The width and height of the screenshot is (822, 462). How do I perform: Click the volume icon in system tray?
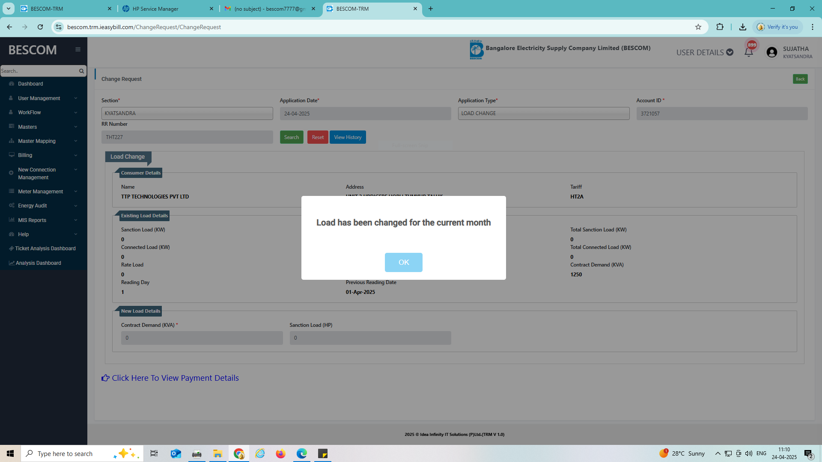(x=749, y=453)
